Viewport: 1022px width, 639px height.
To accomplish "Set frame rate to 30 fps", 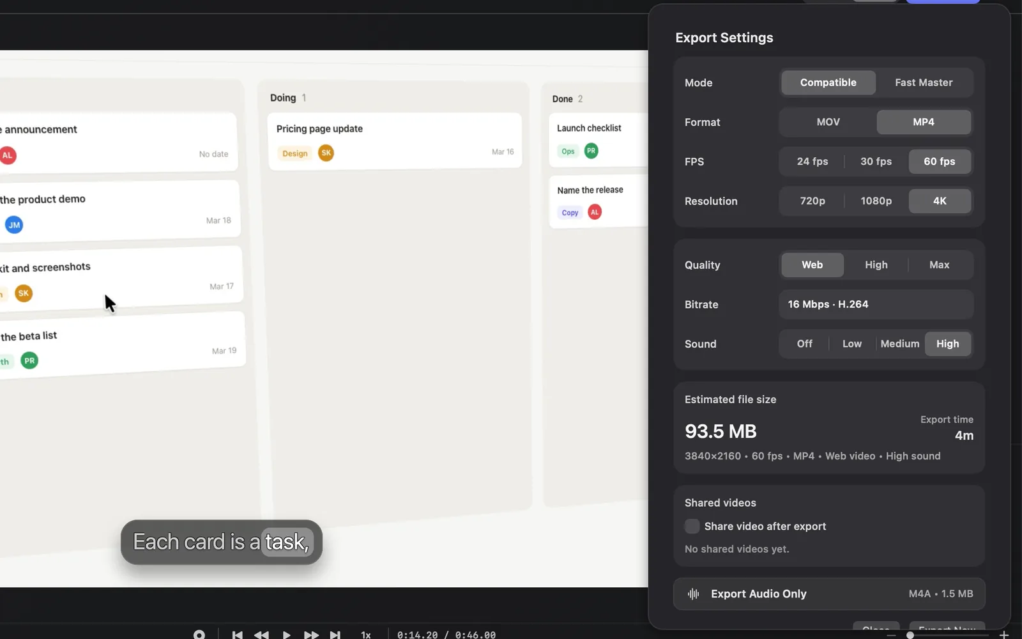I will coord(876,162).
